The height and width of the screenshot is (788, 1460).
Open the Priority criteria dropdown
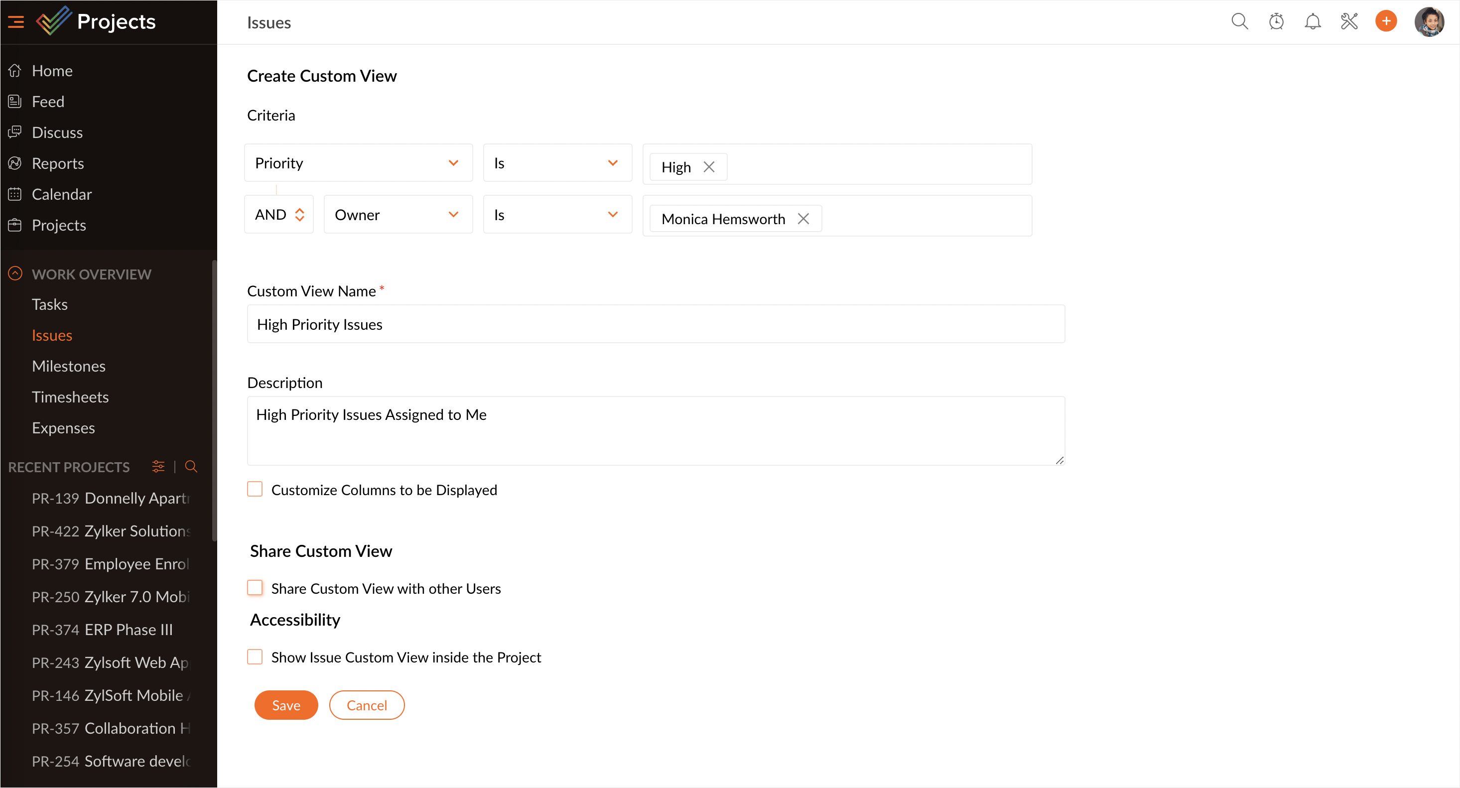(x=358, y=163)
